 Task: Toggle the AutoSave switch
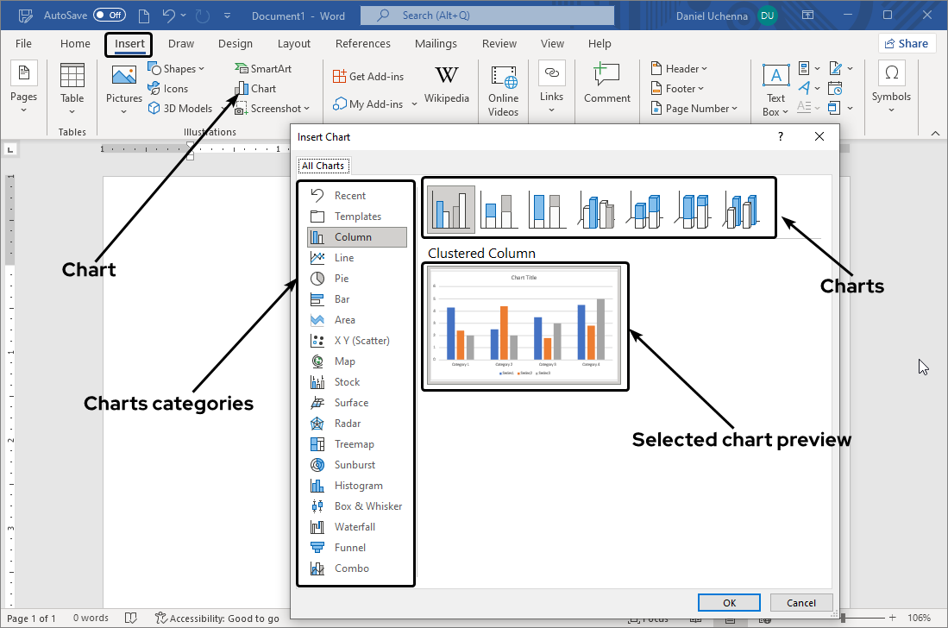109,16
